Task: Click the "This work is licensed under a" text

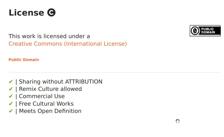Action: [x=49, y=36]
